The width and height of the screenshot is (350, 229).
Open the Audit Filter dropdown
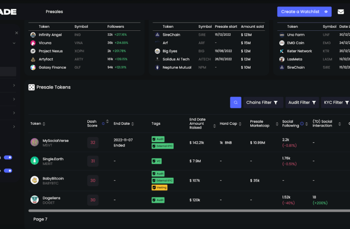point(302,102)
